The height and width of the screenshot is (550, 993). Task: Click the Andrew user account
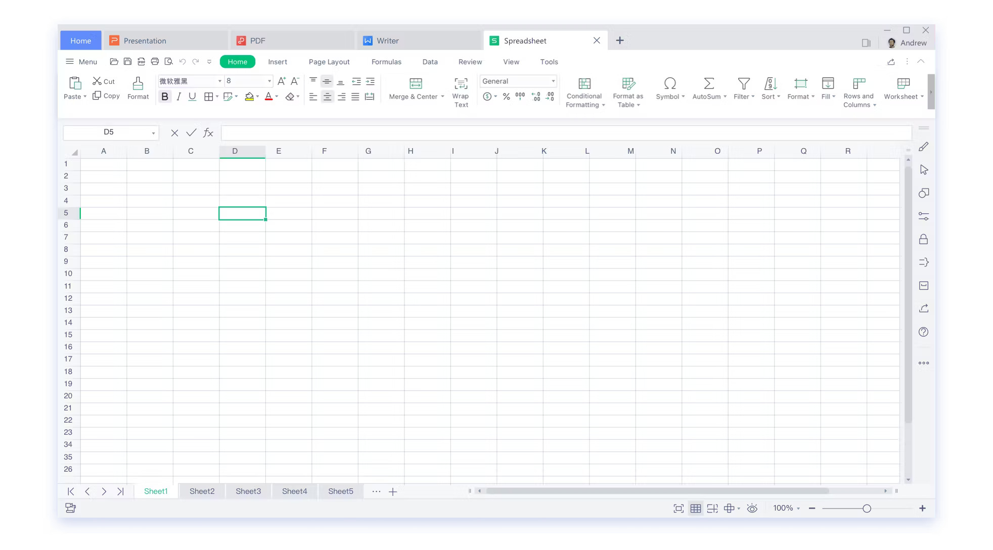click(907, 43)
